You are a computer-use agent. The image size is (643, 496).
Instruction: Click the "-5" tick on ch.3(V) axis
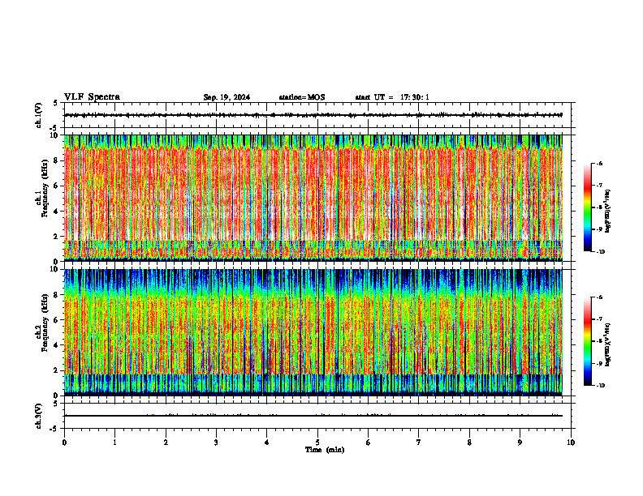click(x=54, y=429)
